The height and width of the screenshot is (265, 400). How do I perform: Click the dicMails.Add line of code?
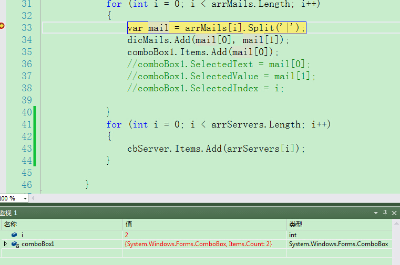coord(208,40)
